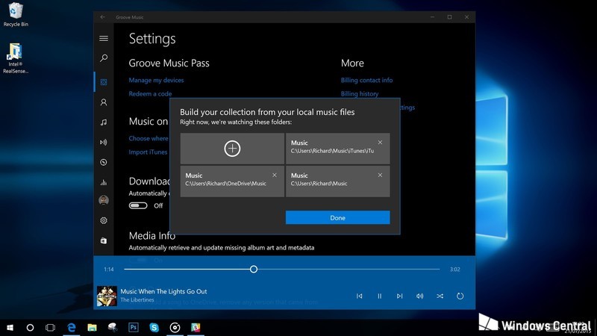Open Manage my devices link
The width and height of the screenshot is (597, 336).
156,80
